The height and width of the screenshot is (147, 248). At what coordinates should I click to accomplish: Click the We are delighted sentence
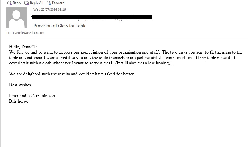point(72,74)
